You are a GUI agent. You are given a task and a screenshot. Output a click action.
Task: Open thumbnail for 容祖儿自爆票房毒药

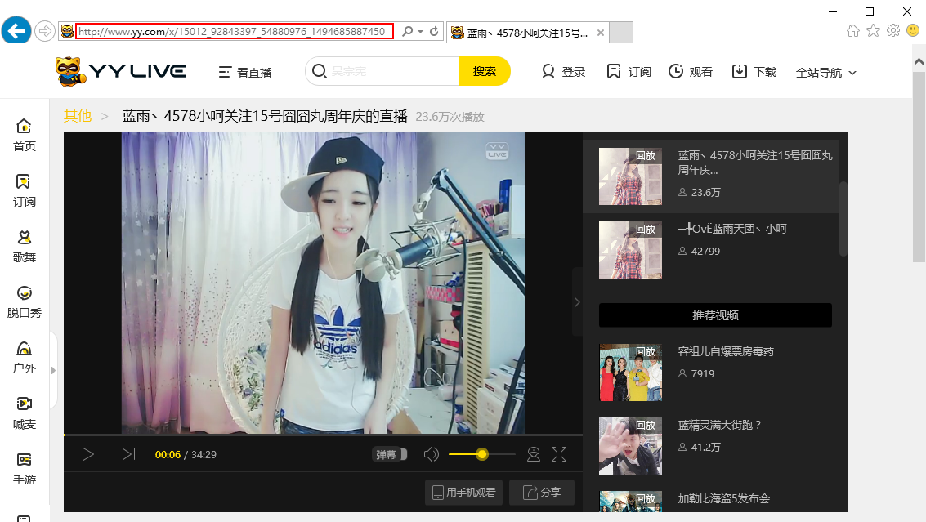[630, 373]
